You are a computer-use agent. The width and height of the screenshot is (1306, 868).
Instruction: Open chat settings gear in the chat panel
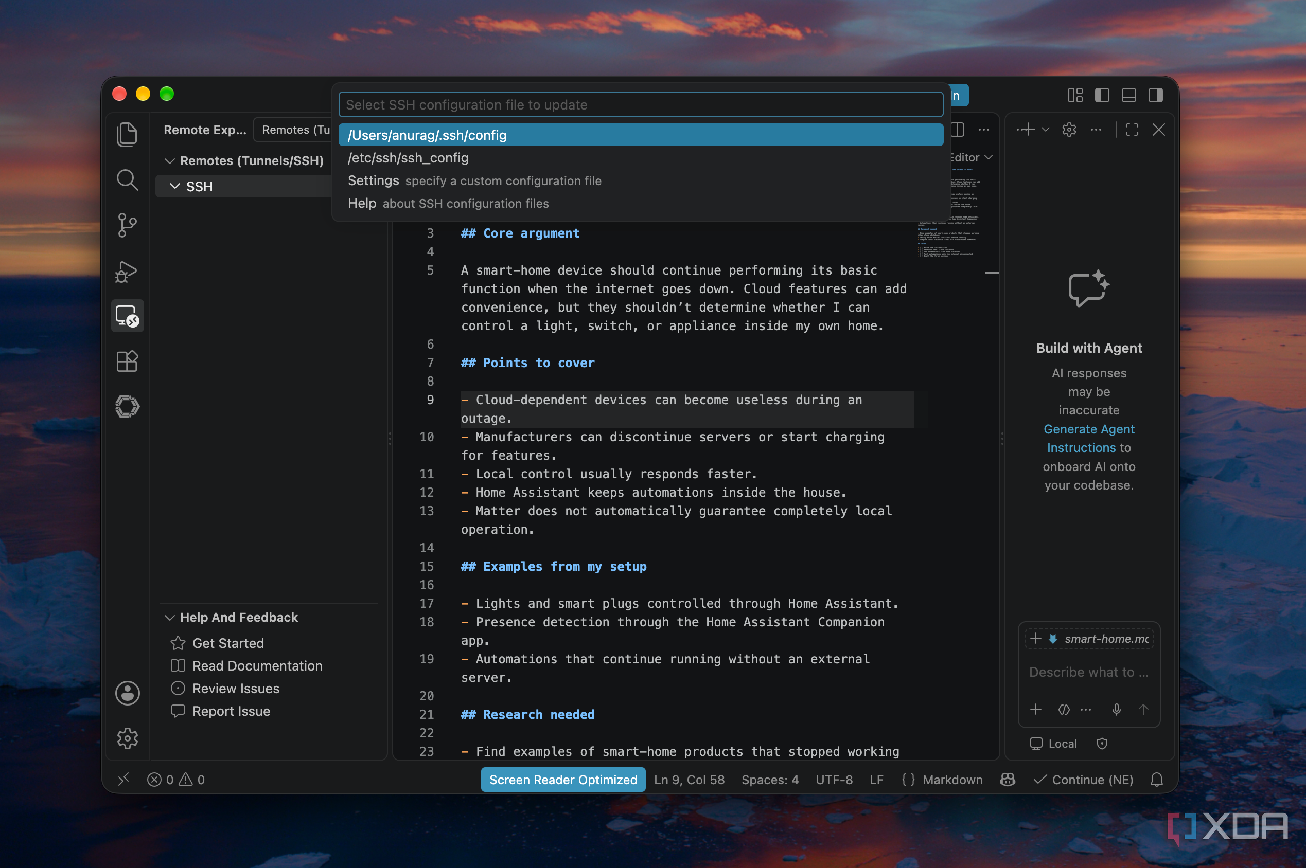(x=1069, y=130)
